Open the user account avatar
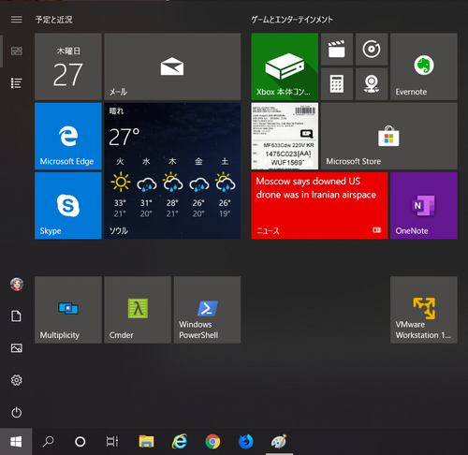 tap(17, 285)
